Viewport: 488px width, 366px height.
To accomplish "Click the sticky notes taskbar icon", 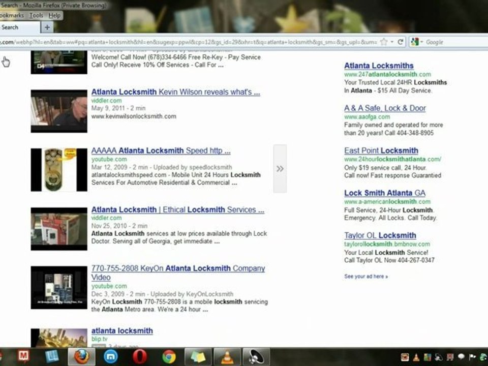I will click(x=198, y=357).
